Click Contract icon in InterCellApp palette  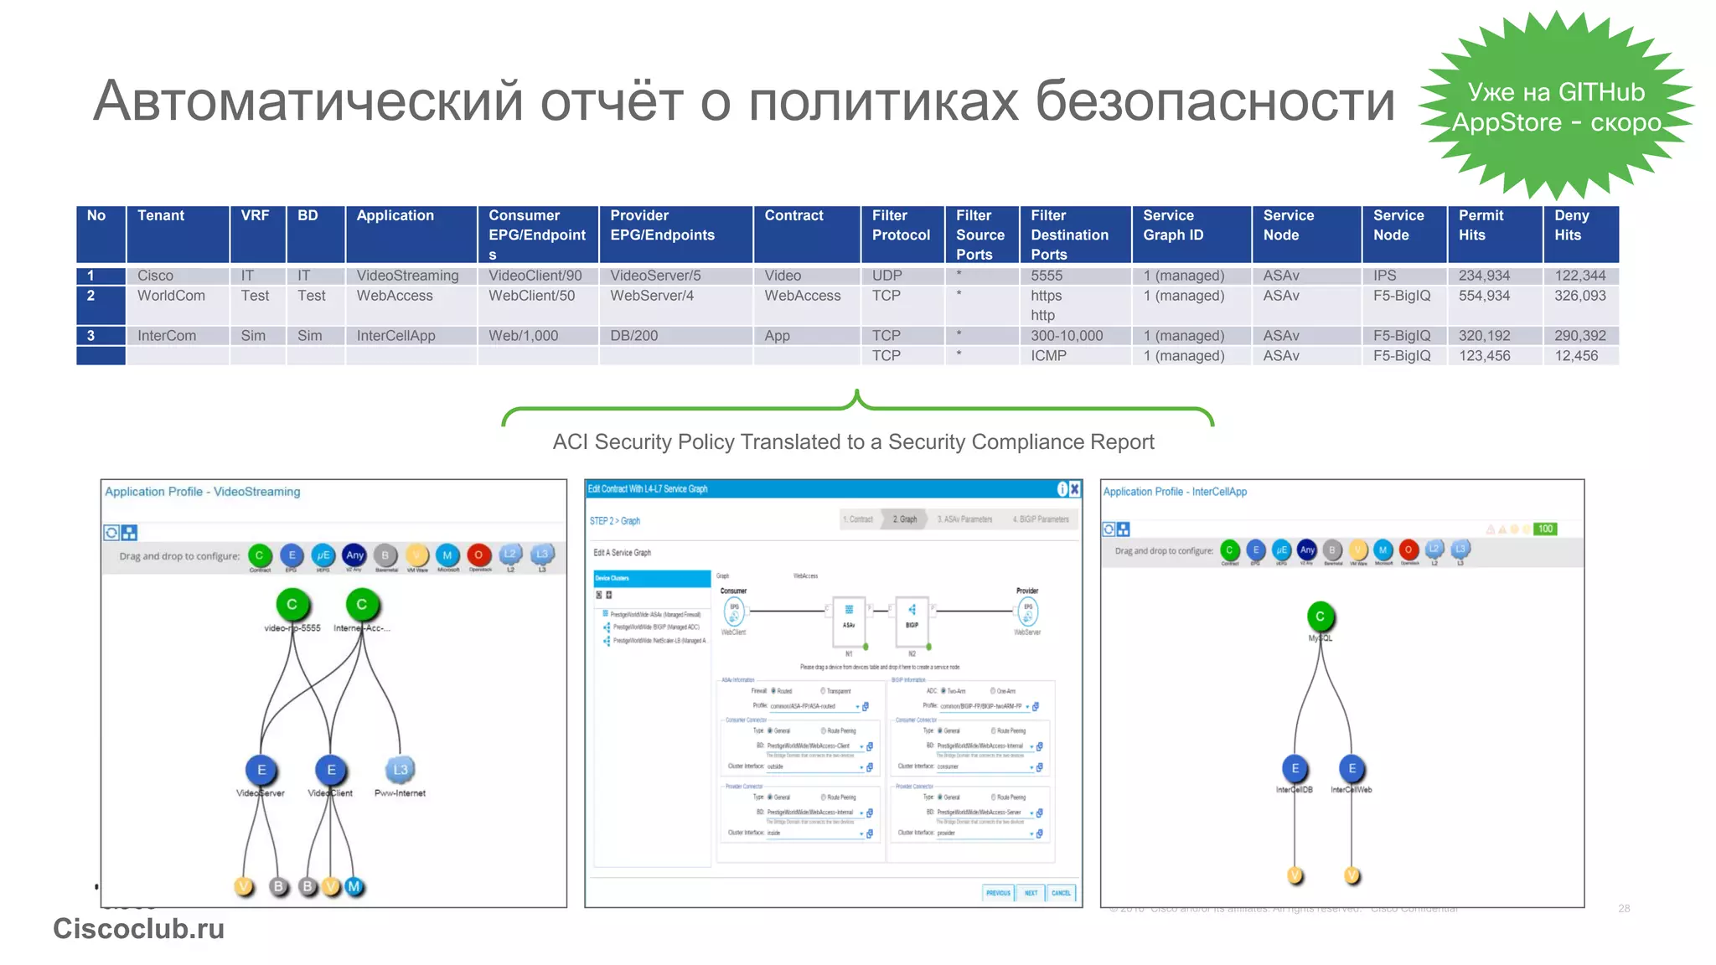[x=1229, y=550]
